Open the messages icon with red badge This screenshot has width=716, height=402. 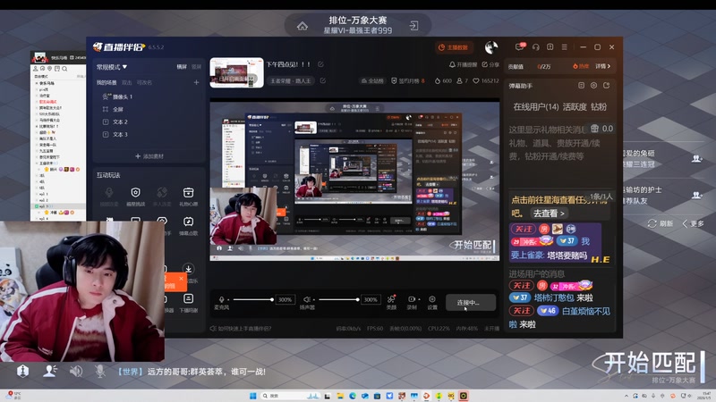520,46
